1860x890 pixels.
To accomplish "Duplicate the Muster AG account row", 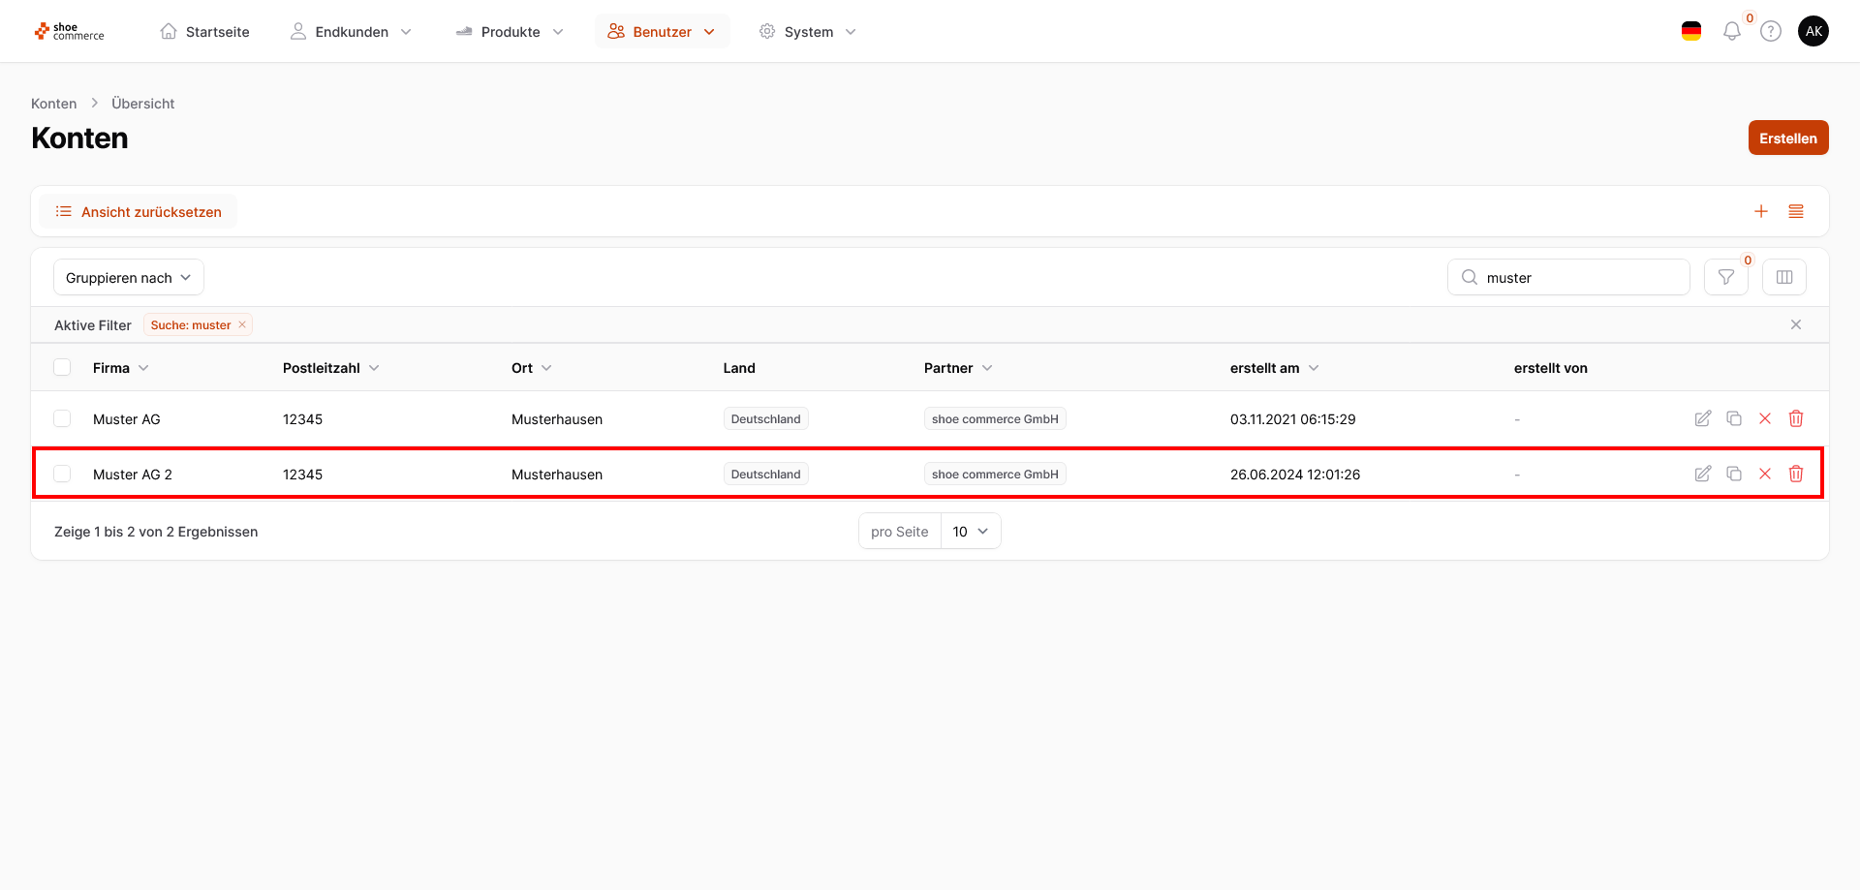I will tap(1734, 418).
